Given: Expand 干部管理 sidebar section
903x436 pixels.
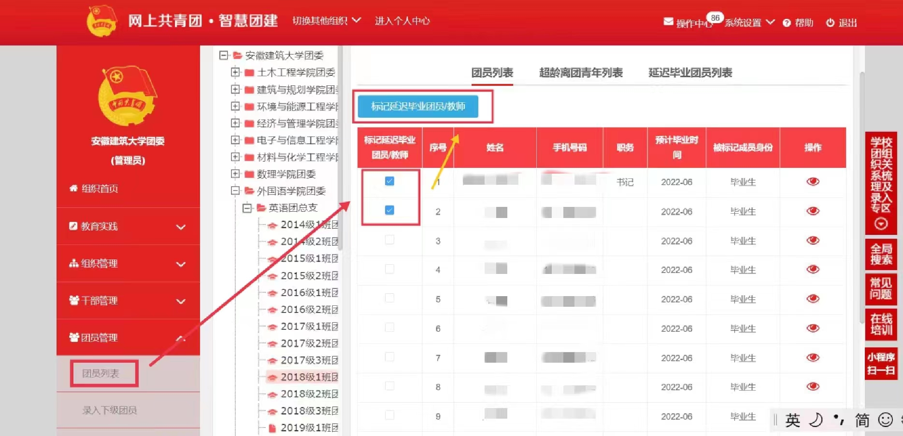Looking at the screenshot, I should 128,300.
